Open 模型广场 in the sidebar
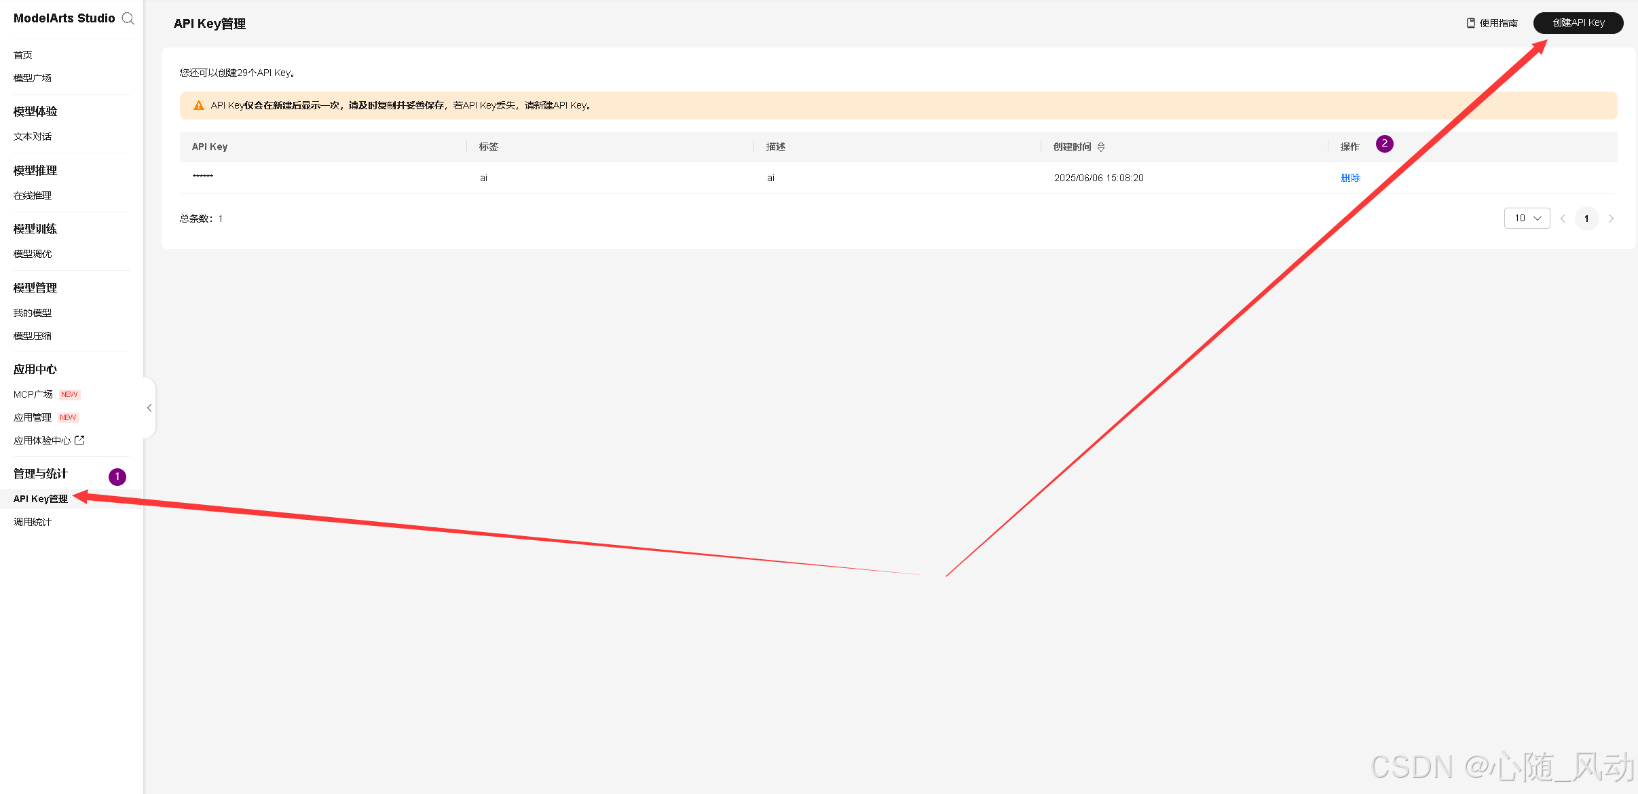Viewport: 1638px width, 794px height. coord(33,78)
